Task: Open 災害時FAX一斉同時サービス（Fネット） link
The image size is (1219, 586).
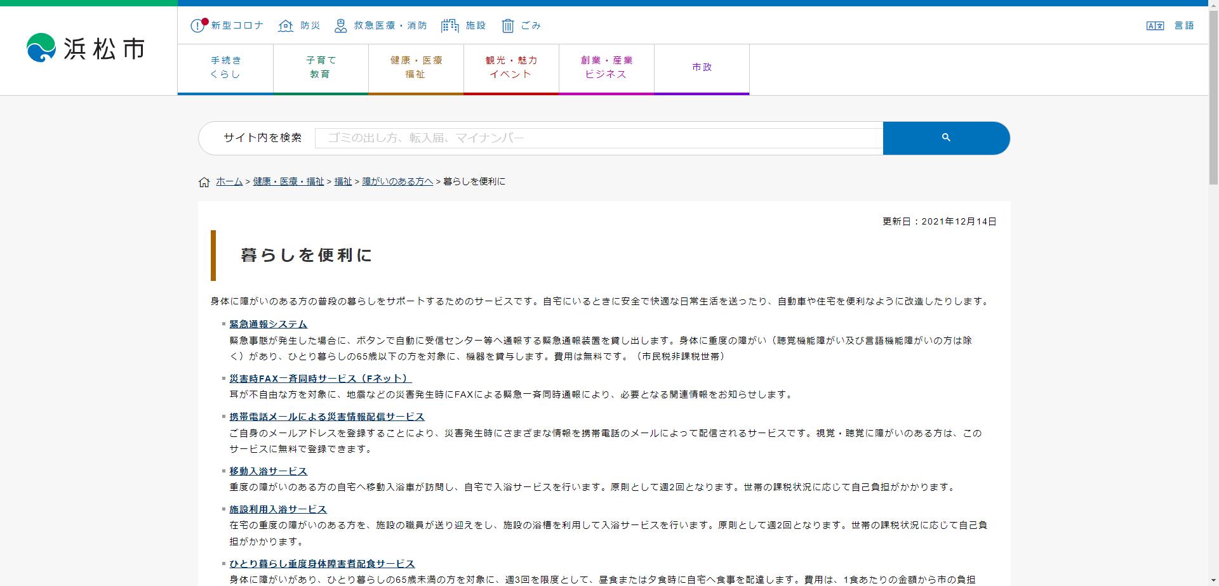Action: point(321,379)
